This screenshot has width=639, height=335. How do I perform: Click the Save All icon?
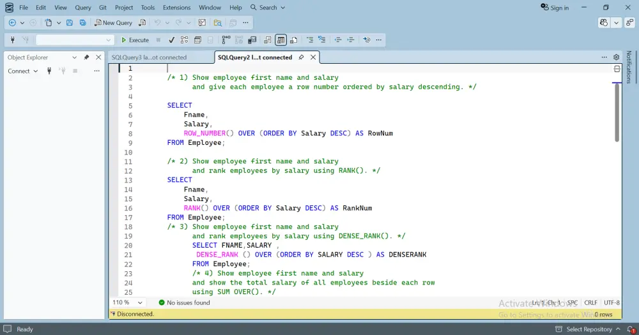[82, 23]
